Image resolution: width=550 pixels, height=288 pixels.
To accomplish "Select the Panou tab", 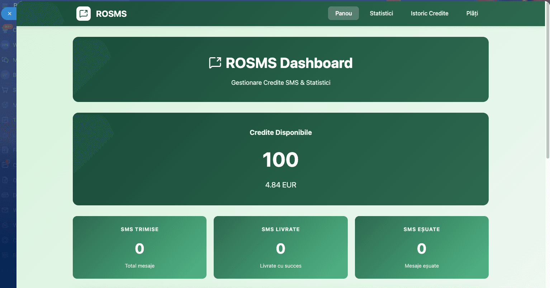I will pos(343,13).
